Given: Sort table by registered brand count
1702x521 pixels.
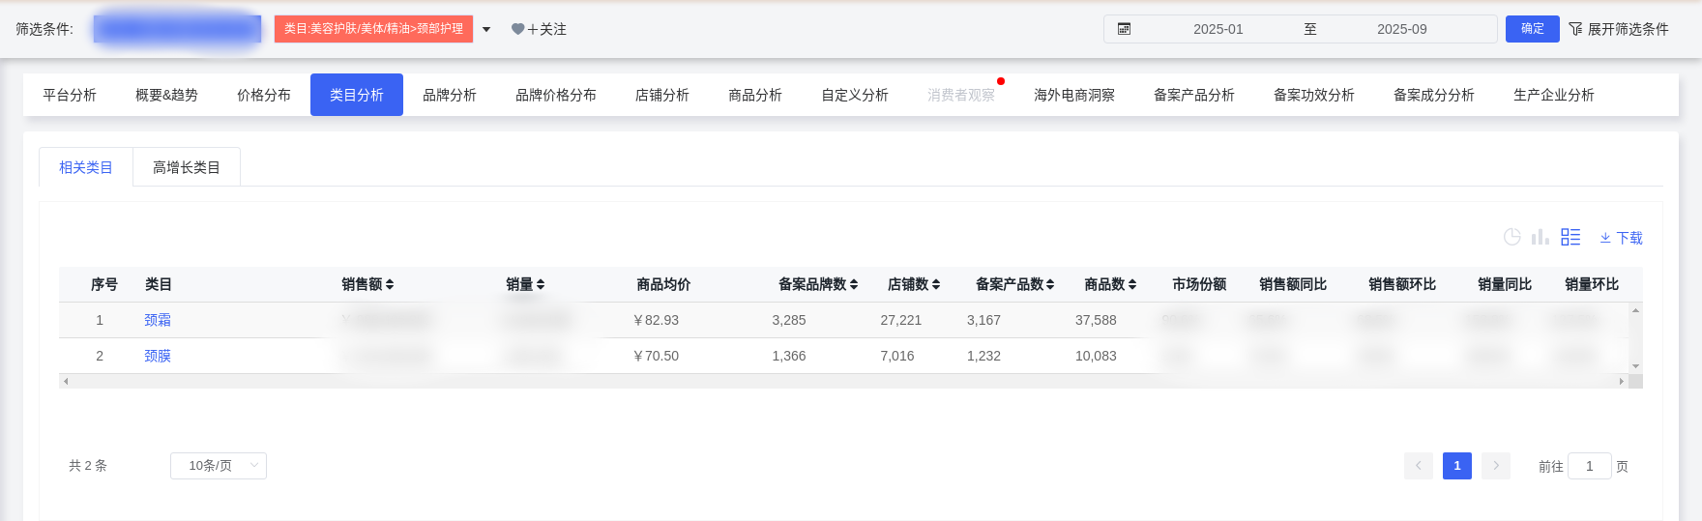Looking at the screenshot, I should [x=817, y=284].
